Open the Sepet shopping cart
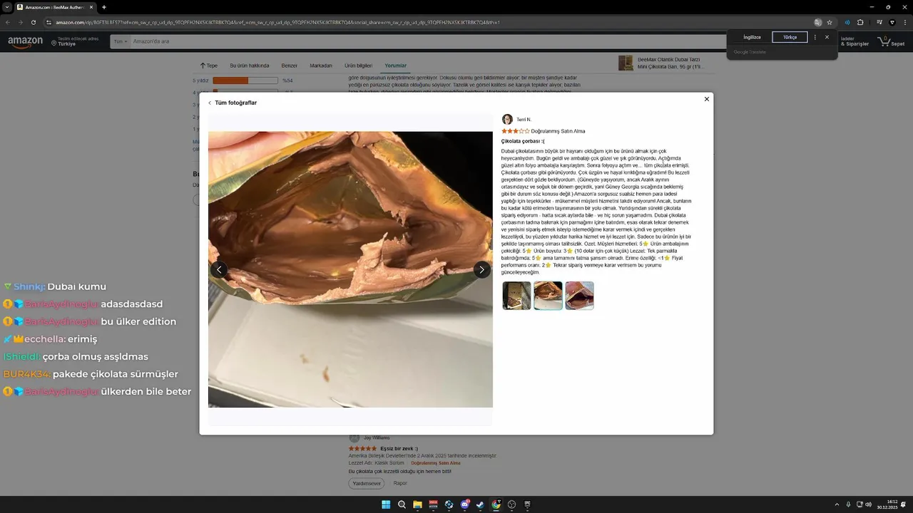 click(892, 41)
